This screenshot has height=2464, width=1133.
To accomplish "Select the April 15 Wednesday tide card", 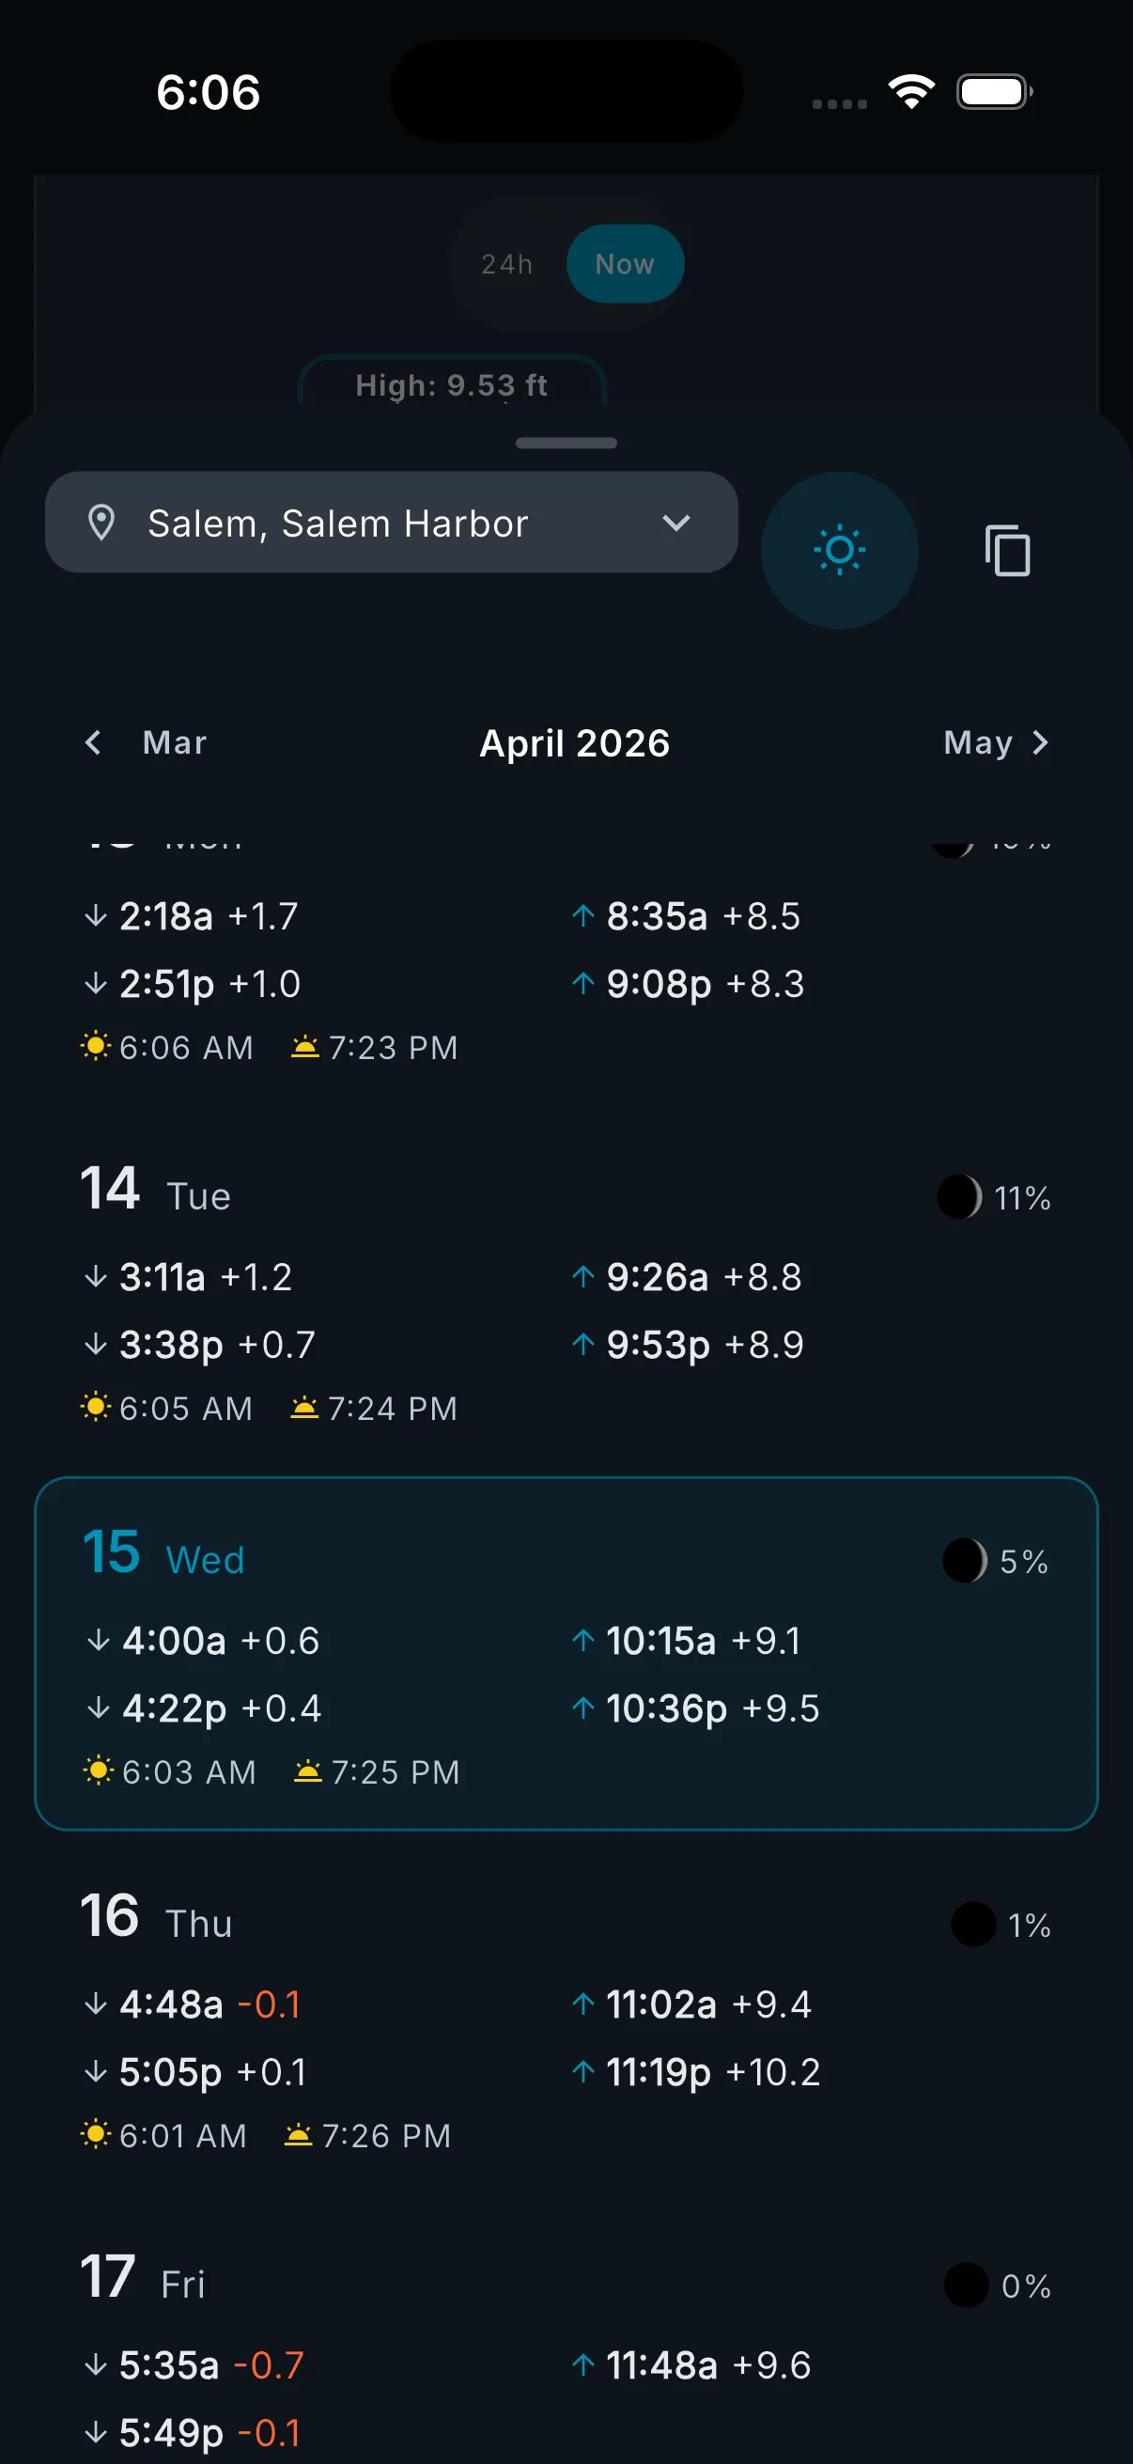I will point(566,1653).
